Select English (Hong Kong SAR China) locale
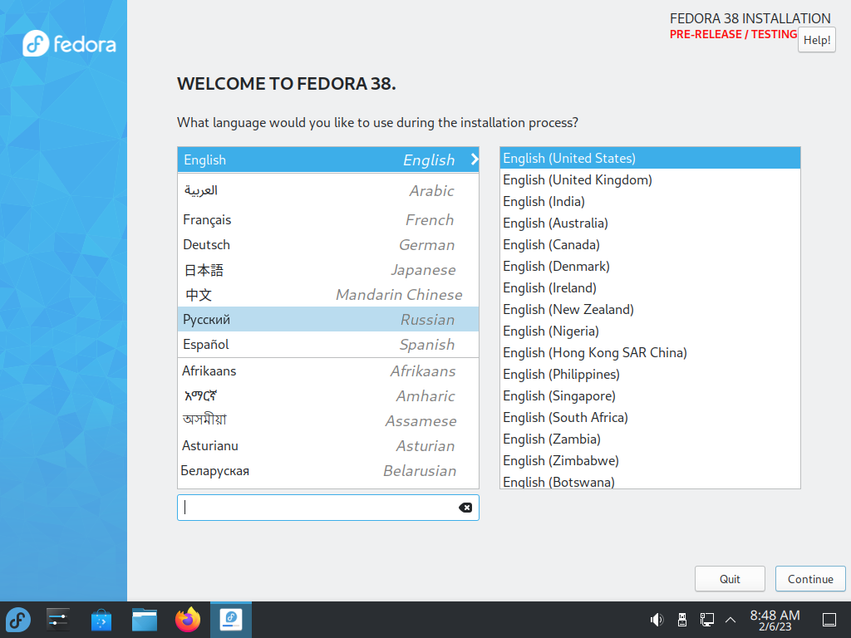 [650, 352]
